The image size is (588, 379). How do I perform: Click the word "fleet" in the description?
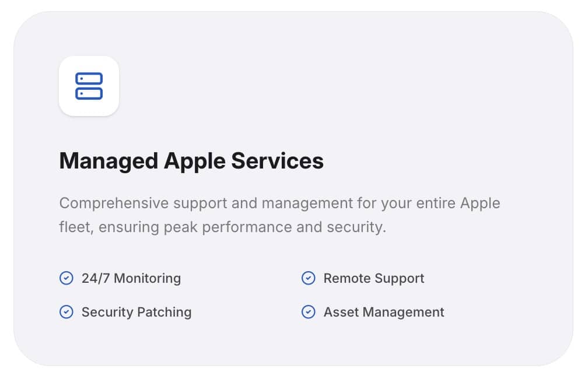pos(75,227)
